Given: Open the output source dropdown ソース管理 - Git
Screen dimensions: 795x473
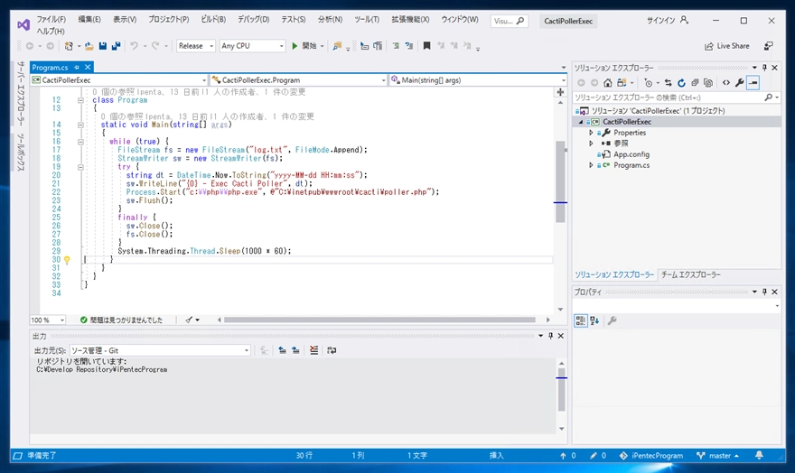Looking at the screenshot, I should coord(160,350).
